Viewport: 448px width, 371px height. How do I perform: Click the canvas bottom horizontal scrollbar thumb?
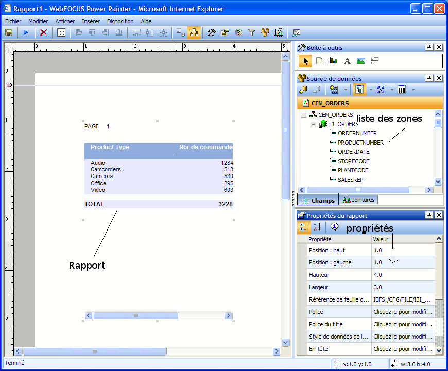click(x=95, y=351)
